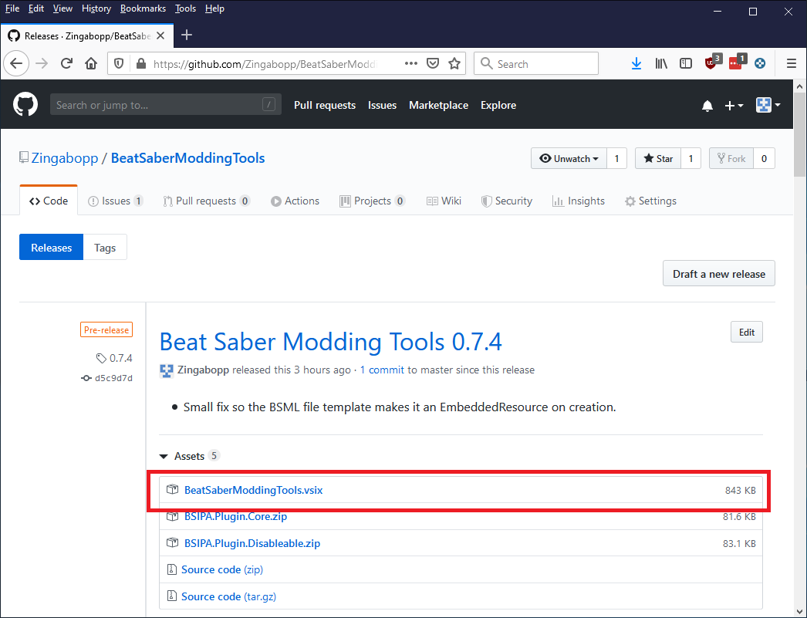Bookmark this page with the star
807x618 pixels.
(454, 64)
